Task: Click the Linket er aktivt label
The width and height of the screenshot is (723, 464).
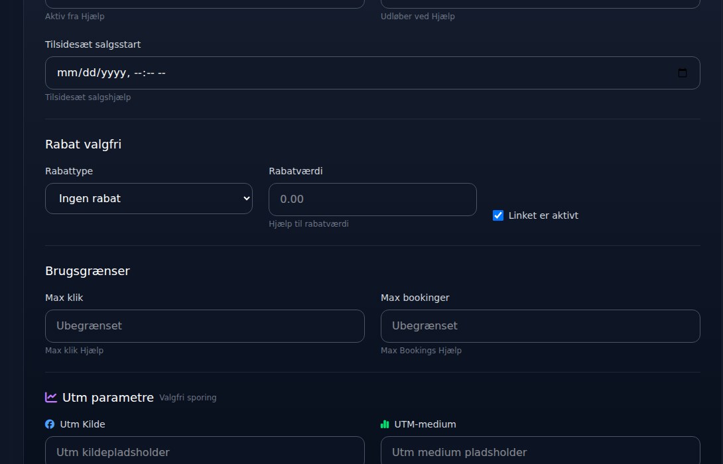Action: [x=543, y=215]
